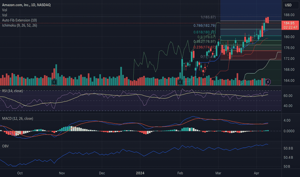
Task: Click the OBV scale value 50.4B
Action: point(288,157)
